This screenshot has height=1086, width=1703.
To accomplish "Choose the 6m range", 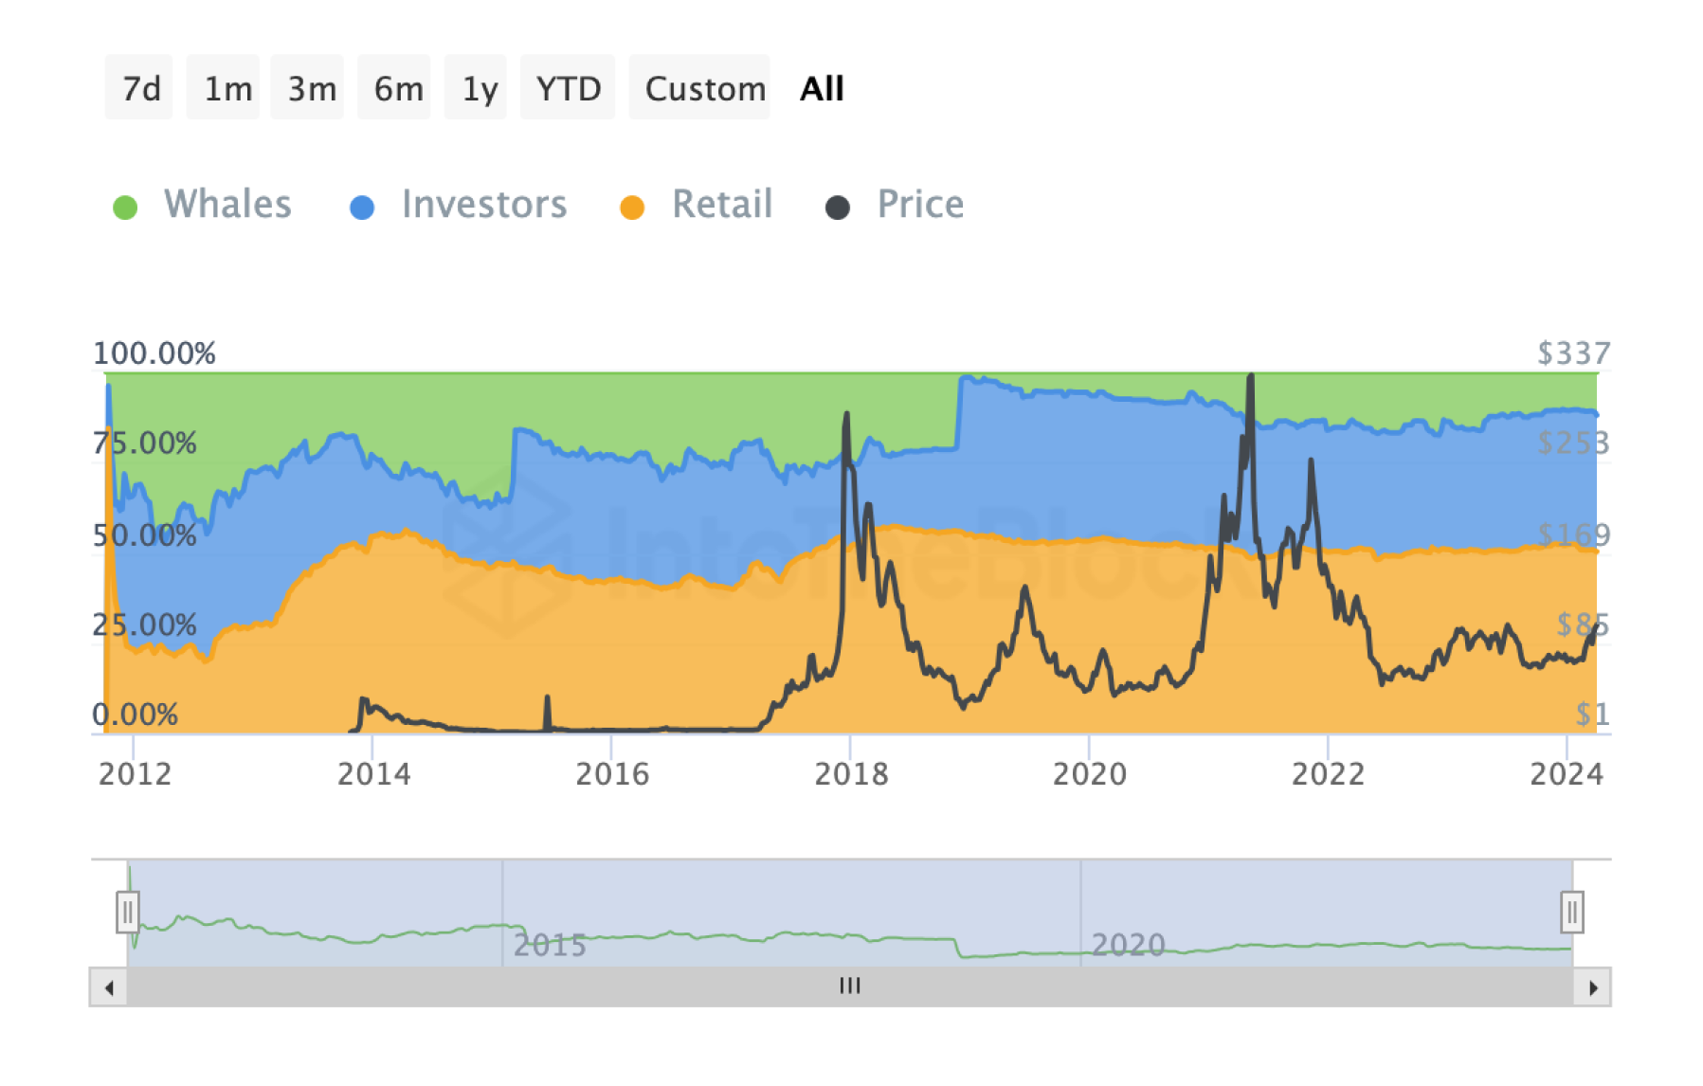I will click(x=393, y=87).
